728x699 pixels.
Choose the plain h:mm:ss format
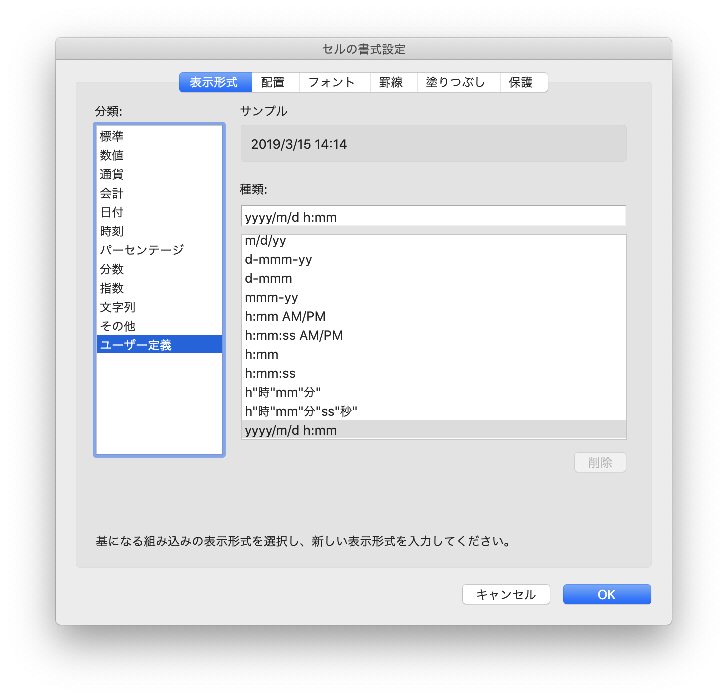pos(433,373)
